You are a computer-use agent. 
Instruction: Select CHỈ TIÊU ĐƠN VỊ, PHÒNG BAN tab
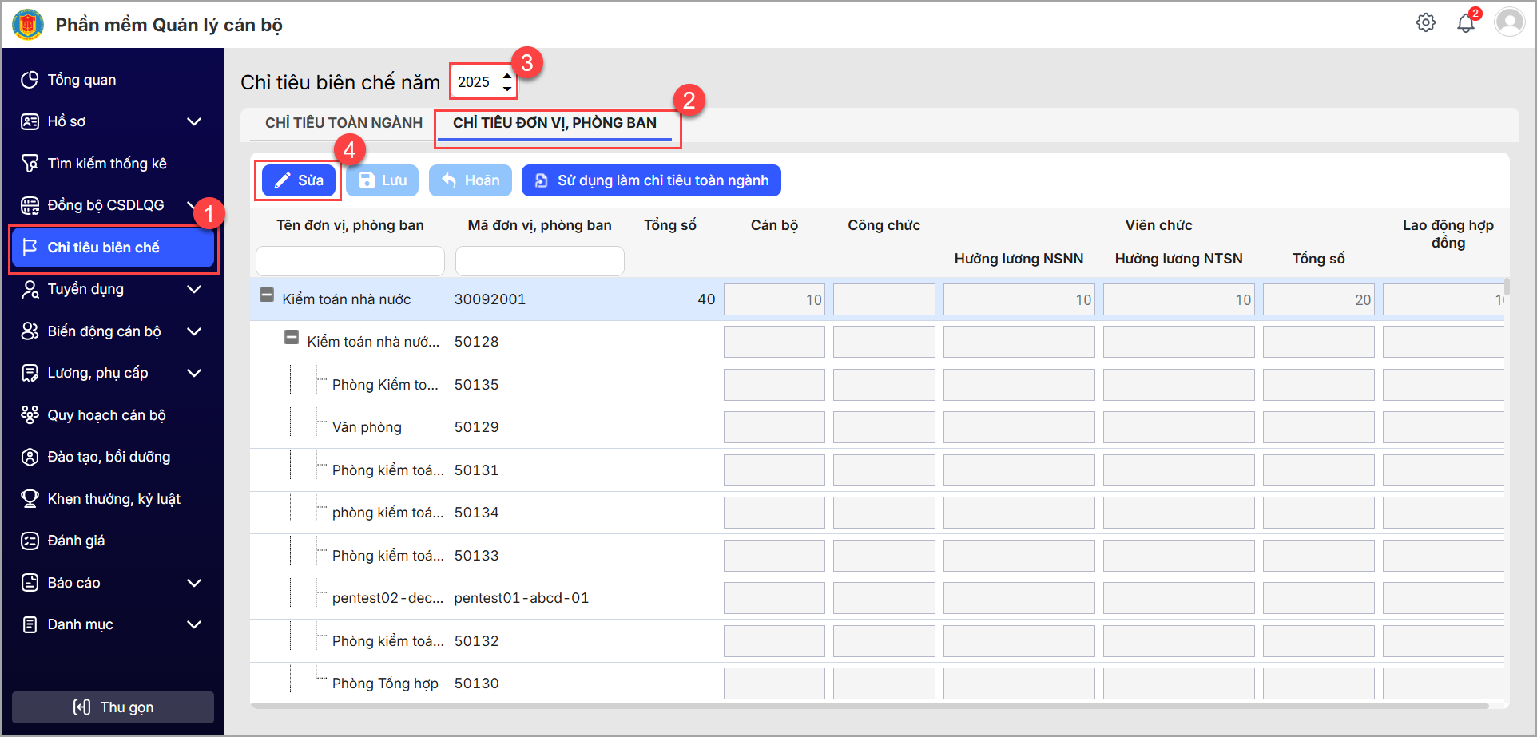[554, 123]
